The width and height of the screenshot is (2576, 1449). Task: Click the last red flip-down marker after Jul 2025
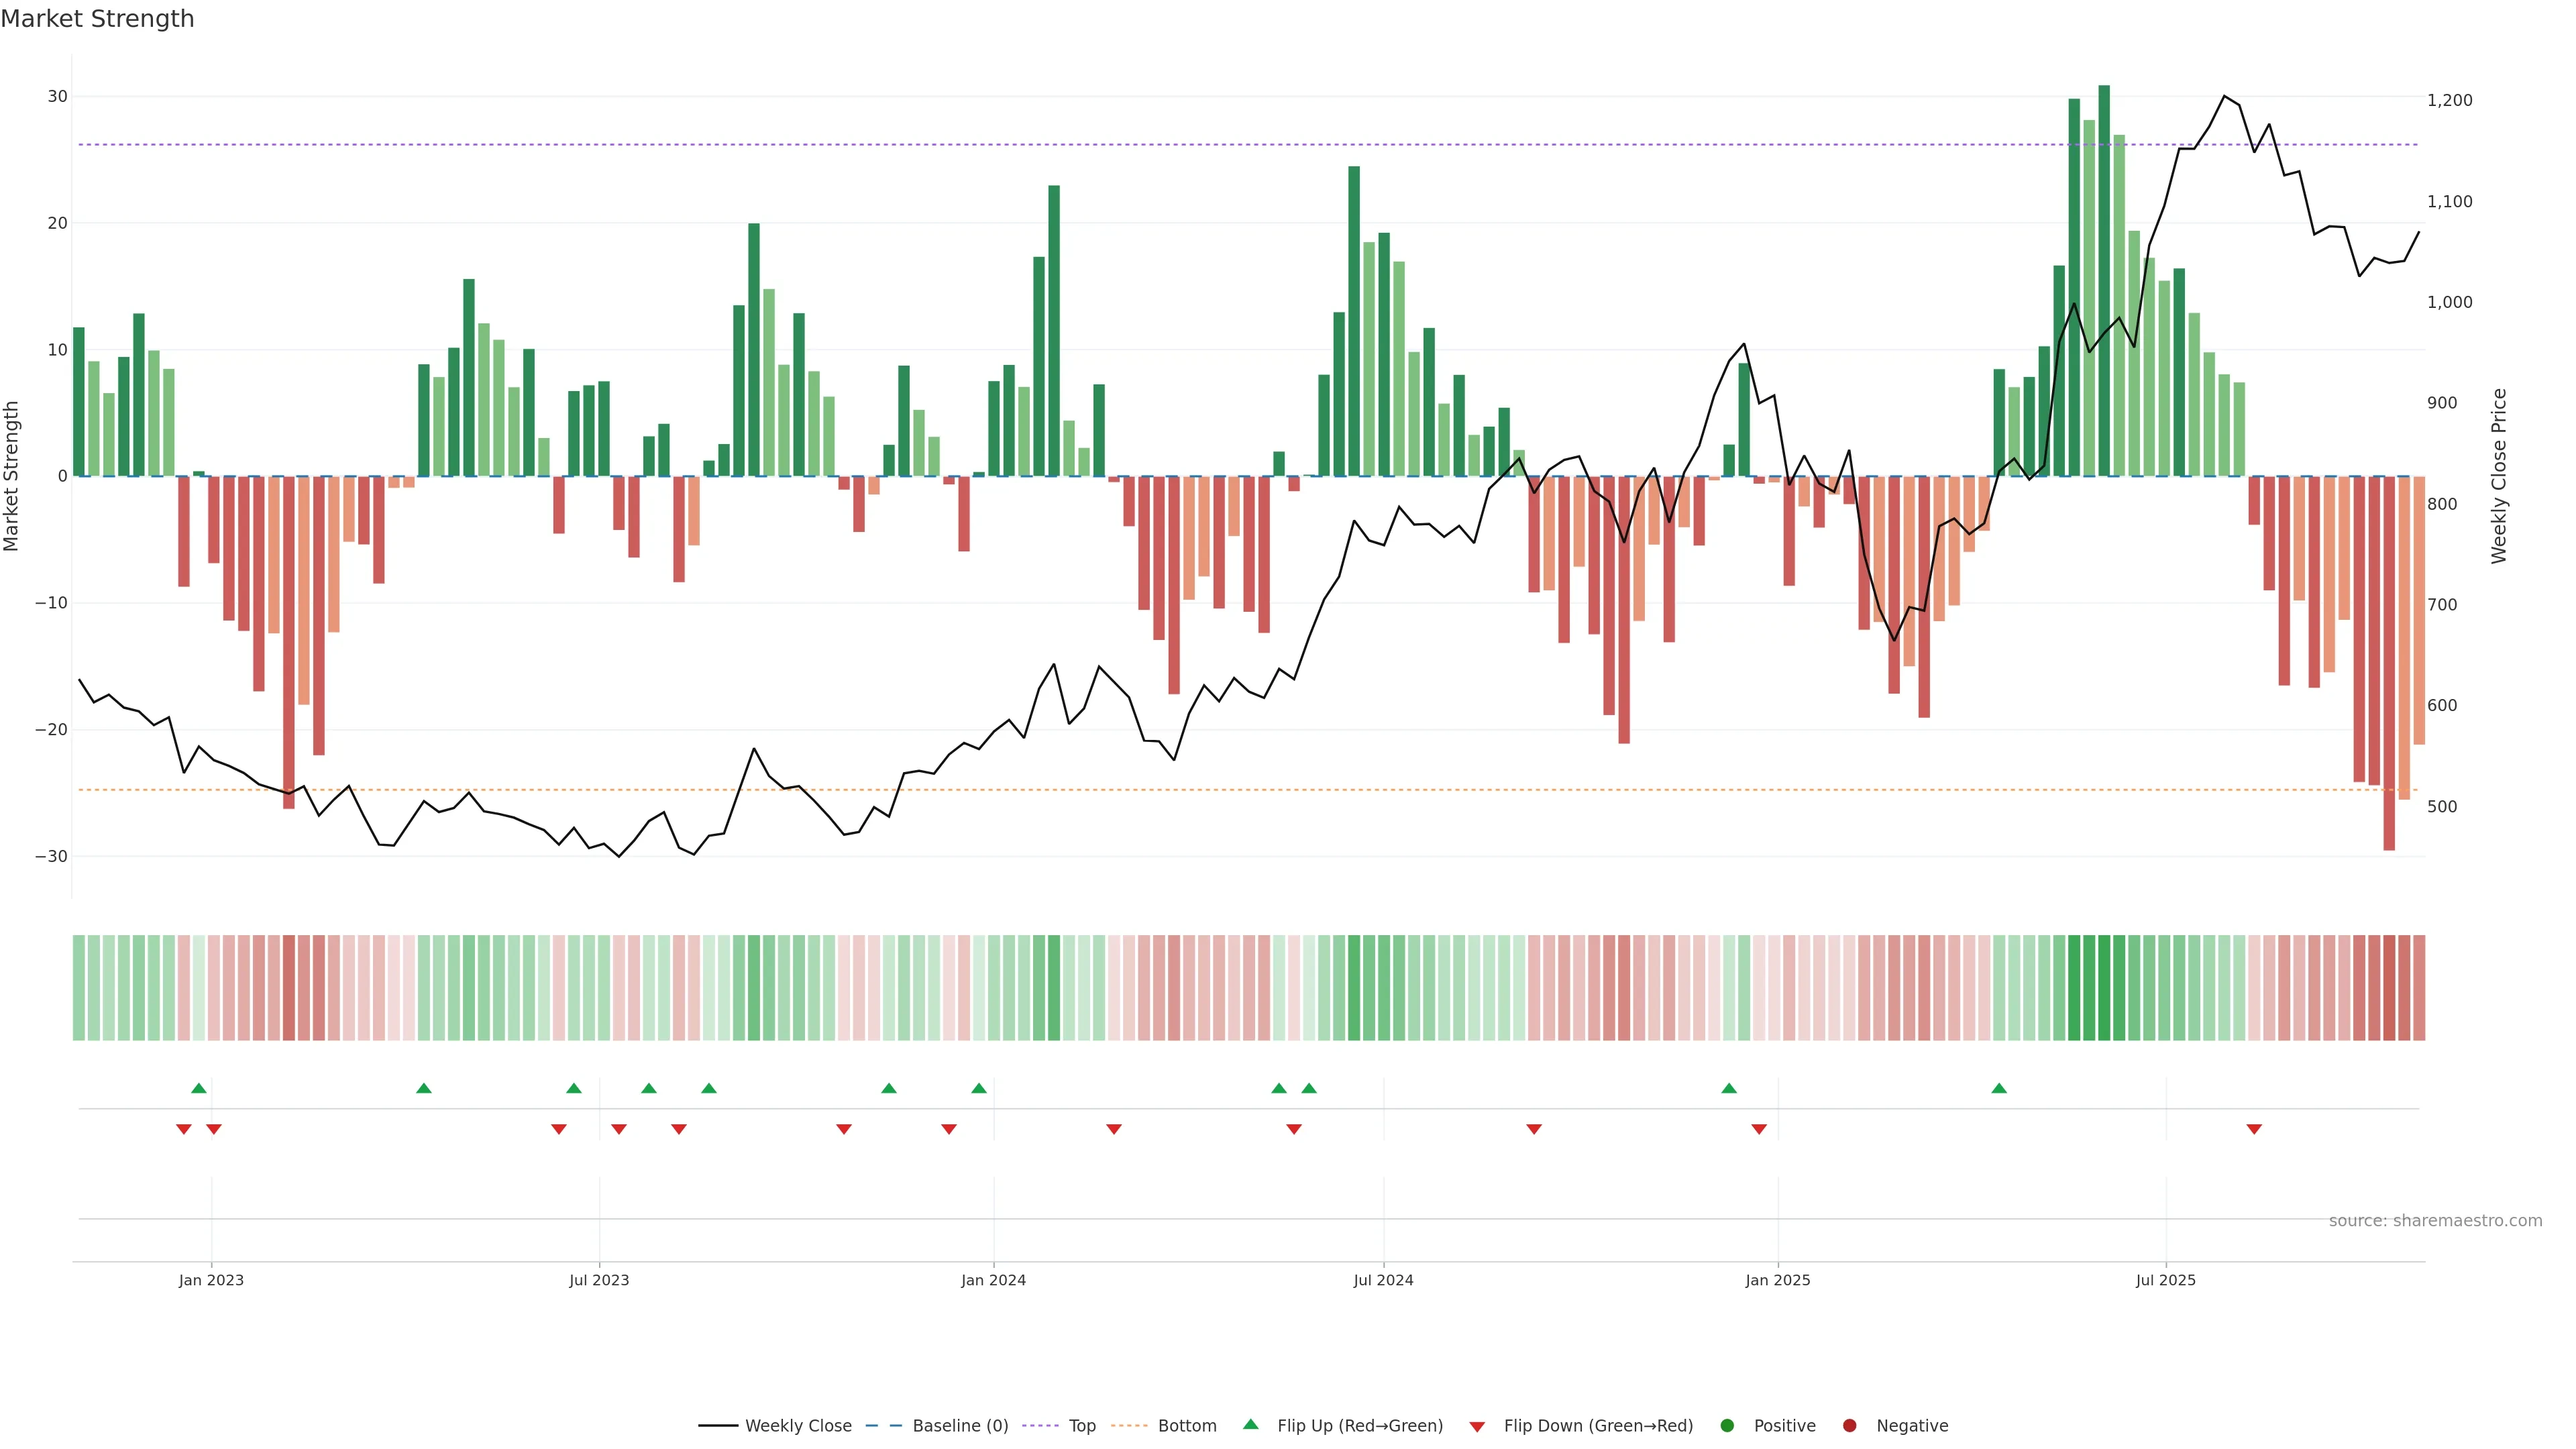2254,1129
